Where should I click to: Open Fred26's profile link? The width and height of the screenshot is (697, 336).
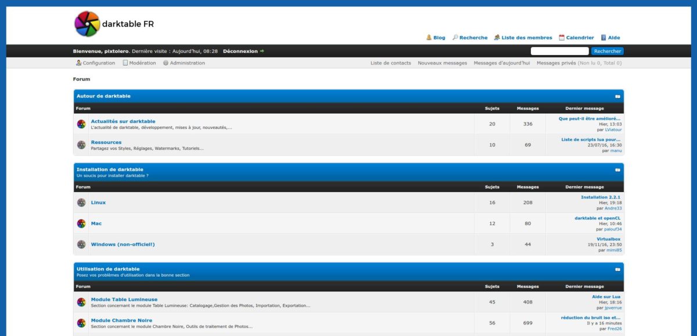tap(615, 328)
